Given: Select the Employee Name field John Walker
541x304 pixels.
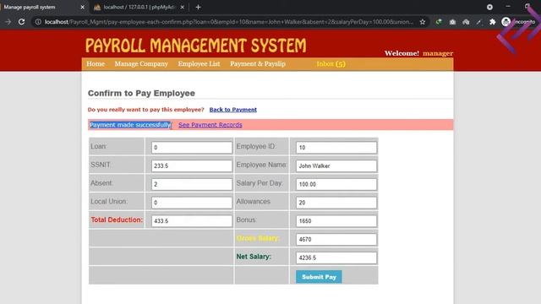Looking at the screenshot, I should point(336,166).
